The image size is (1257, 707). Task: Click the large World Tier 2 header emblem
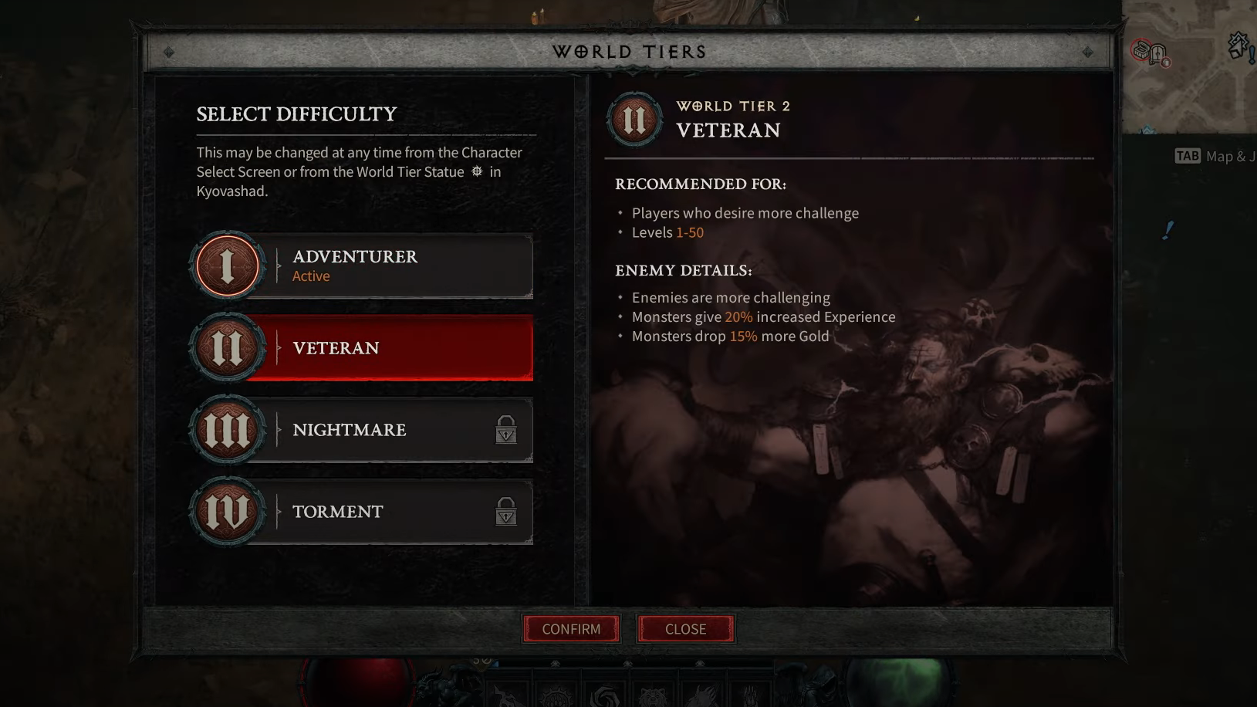pyautogui.click(x=634, y=120)
